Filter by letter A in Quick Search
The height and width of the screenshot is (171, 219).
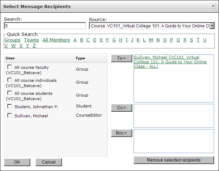tap(75, 40)
